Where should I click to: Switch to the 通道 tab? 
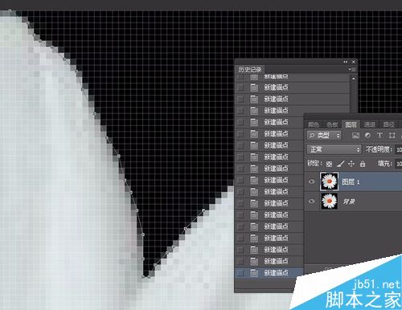[370, 124]
